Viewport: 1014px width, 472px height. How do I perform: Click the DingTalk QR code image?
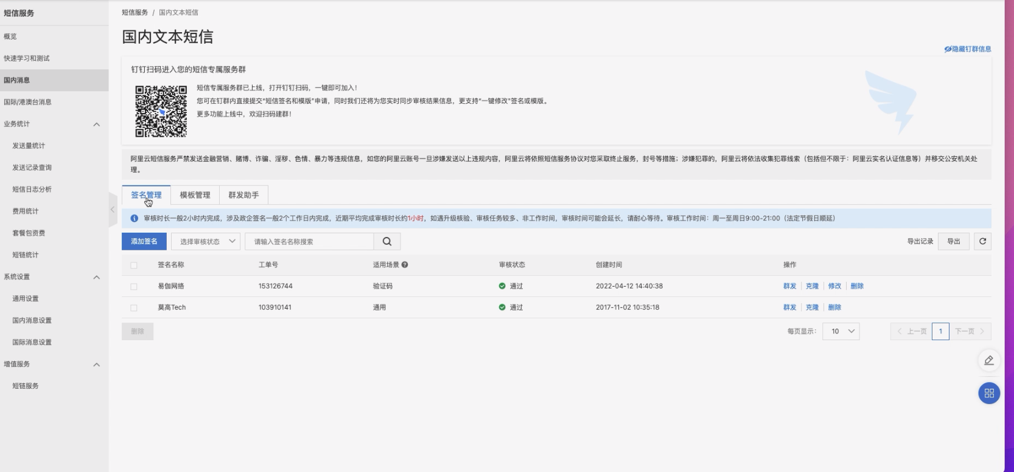click(161, 111)
